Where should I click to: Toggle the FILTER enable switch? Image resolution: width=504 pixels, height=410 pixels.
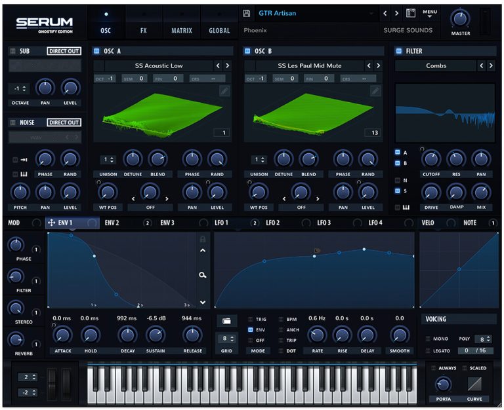click(x=399, y=50)
